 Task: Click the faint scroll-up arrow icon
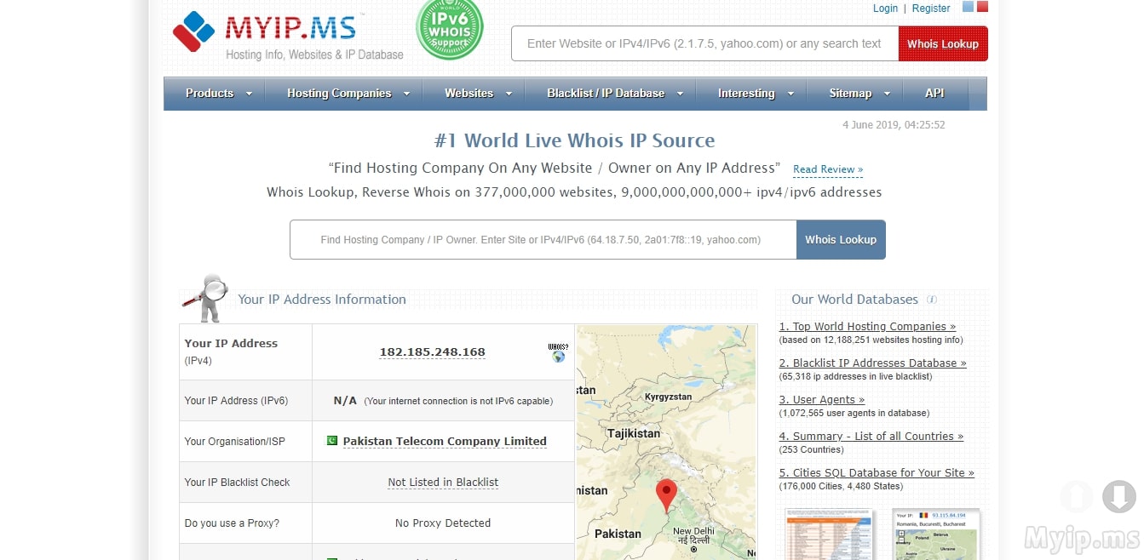(x=1076, y=497)
